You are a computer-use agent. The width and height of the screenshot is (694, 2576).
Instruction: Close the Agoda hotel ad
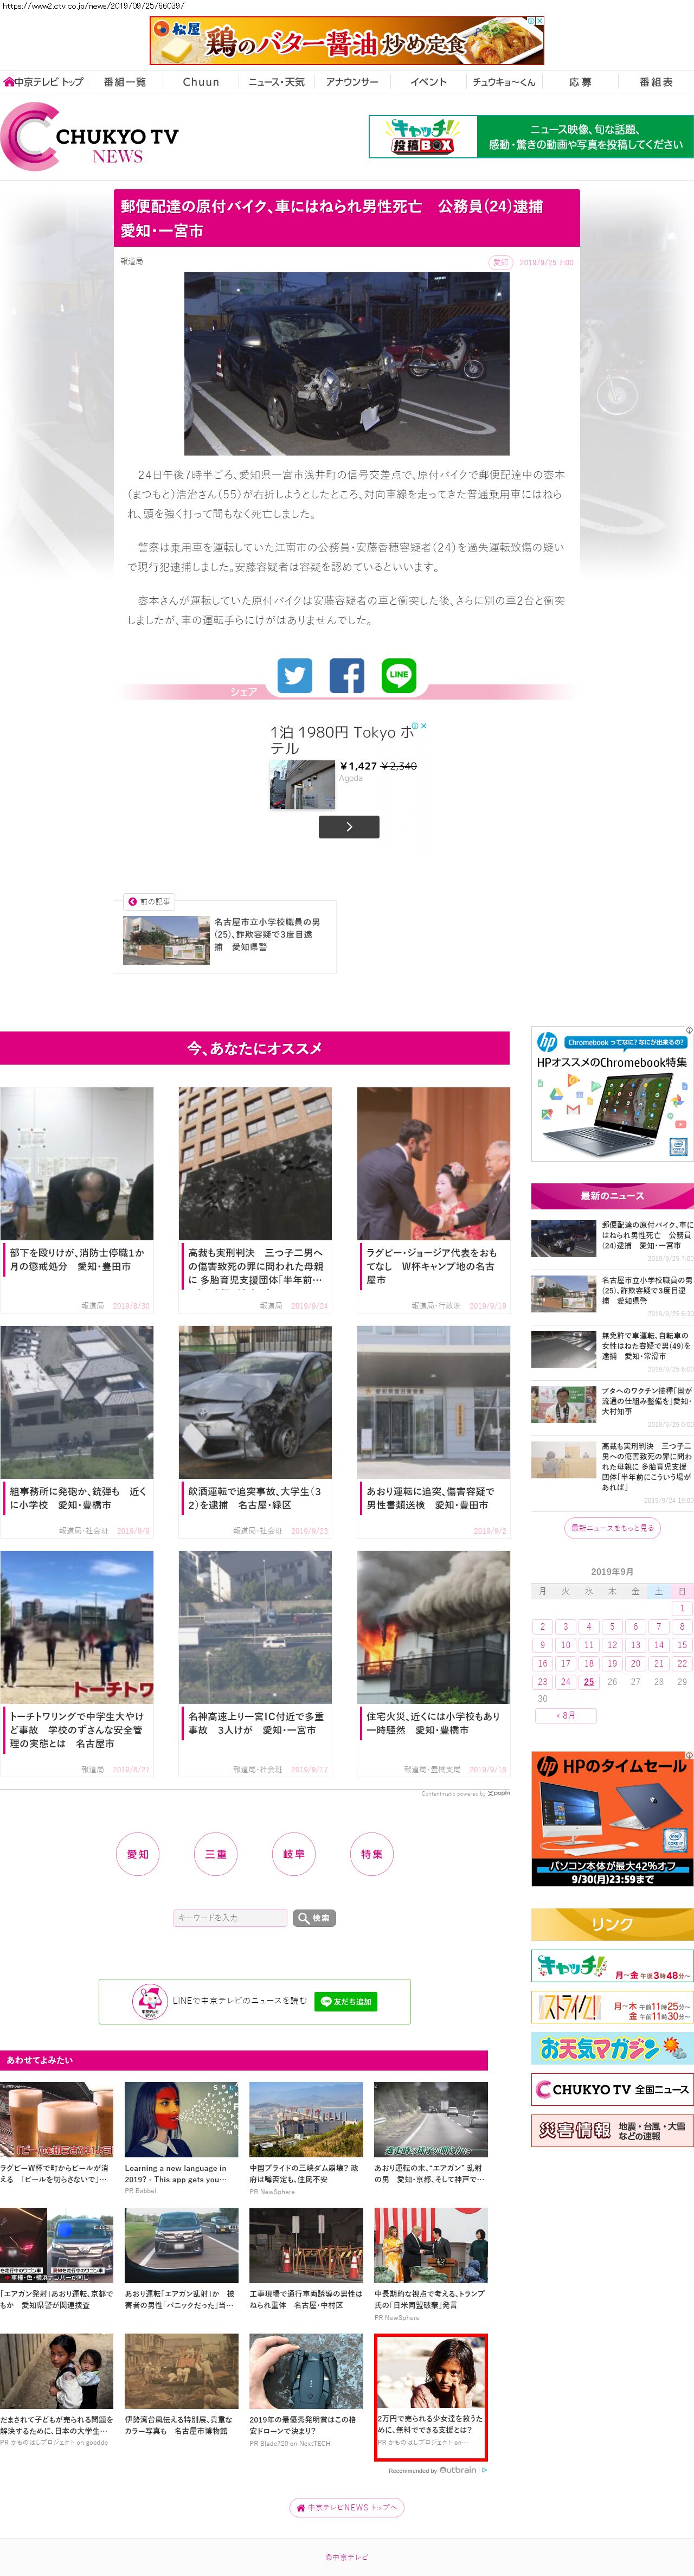tap(423, 726)
